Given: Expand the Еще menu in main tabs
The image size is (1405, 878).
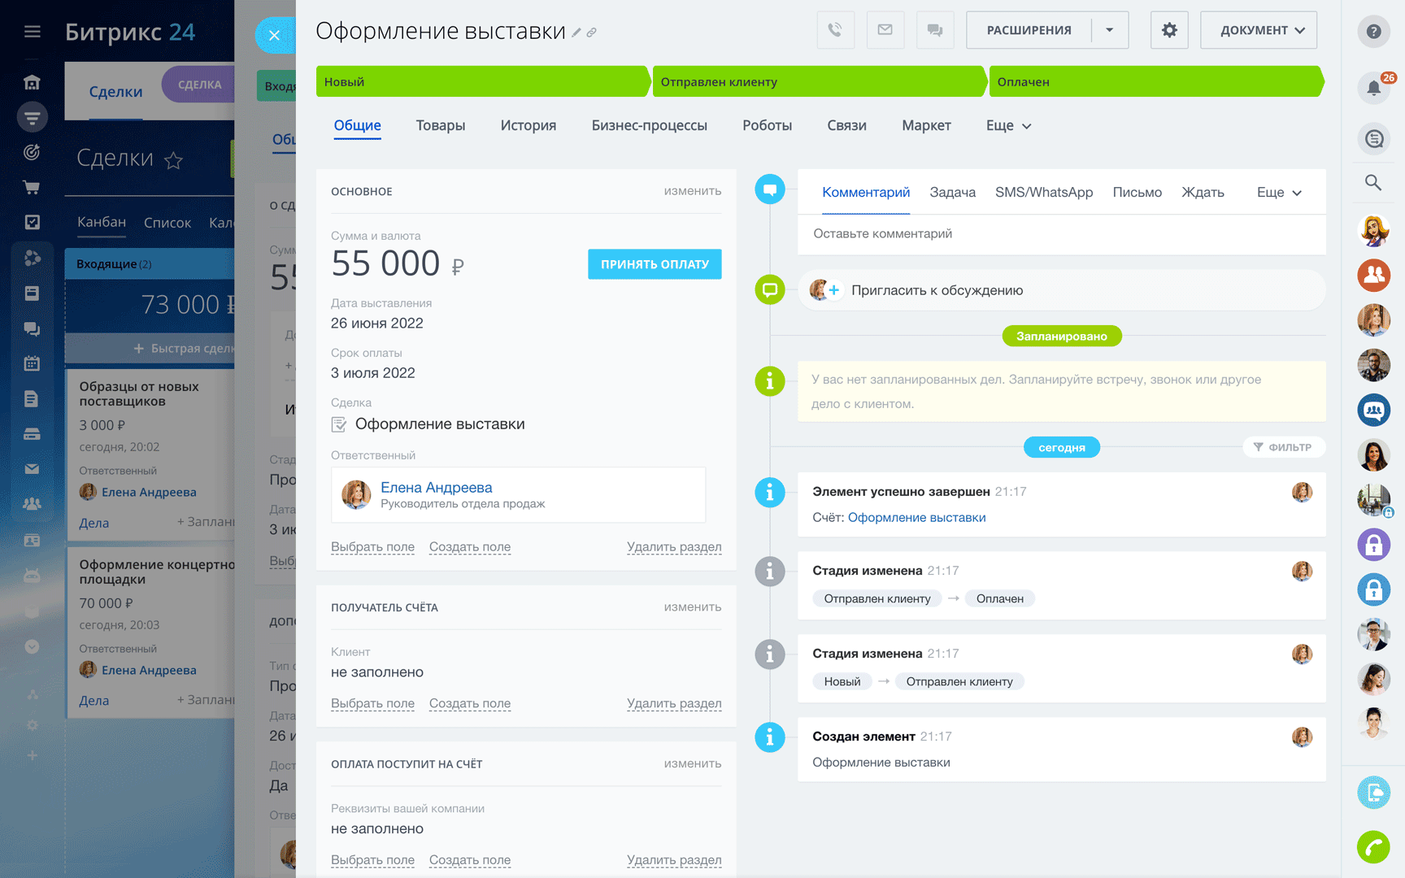Looking at the screenshot, I should [x=1008, y=126].
